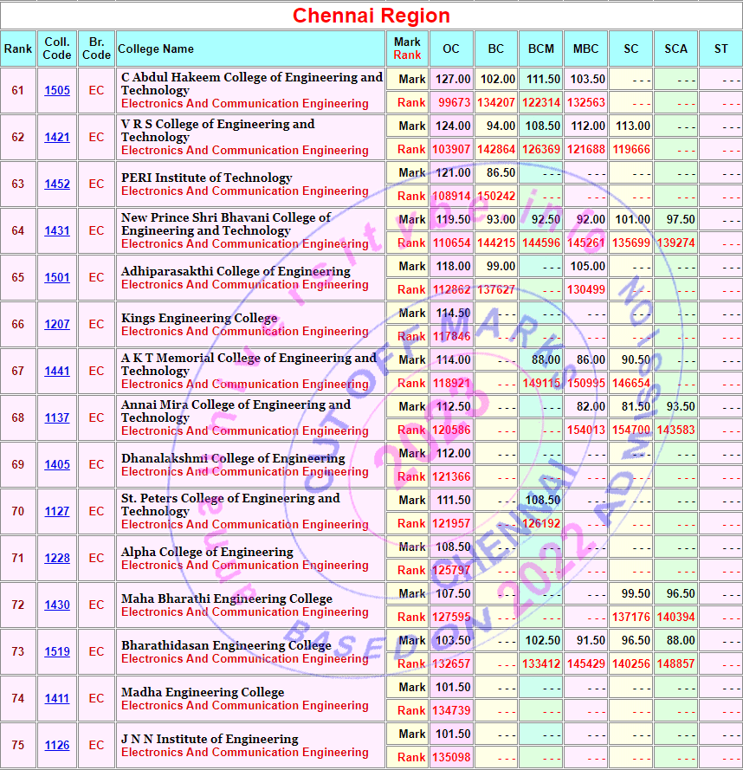
Task: Open college code 1501 link
Action: coord(57,277)
